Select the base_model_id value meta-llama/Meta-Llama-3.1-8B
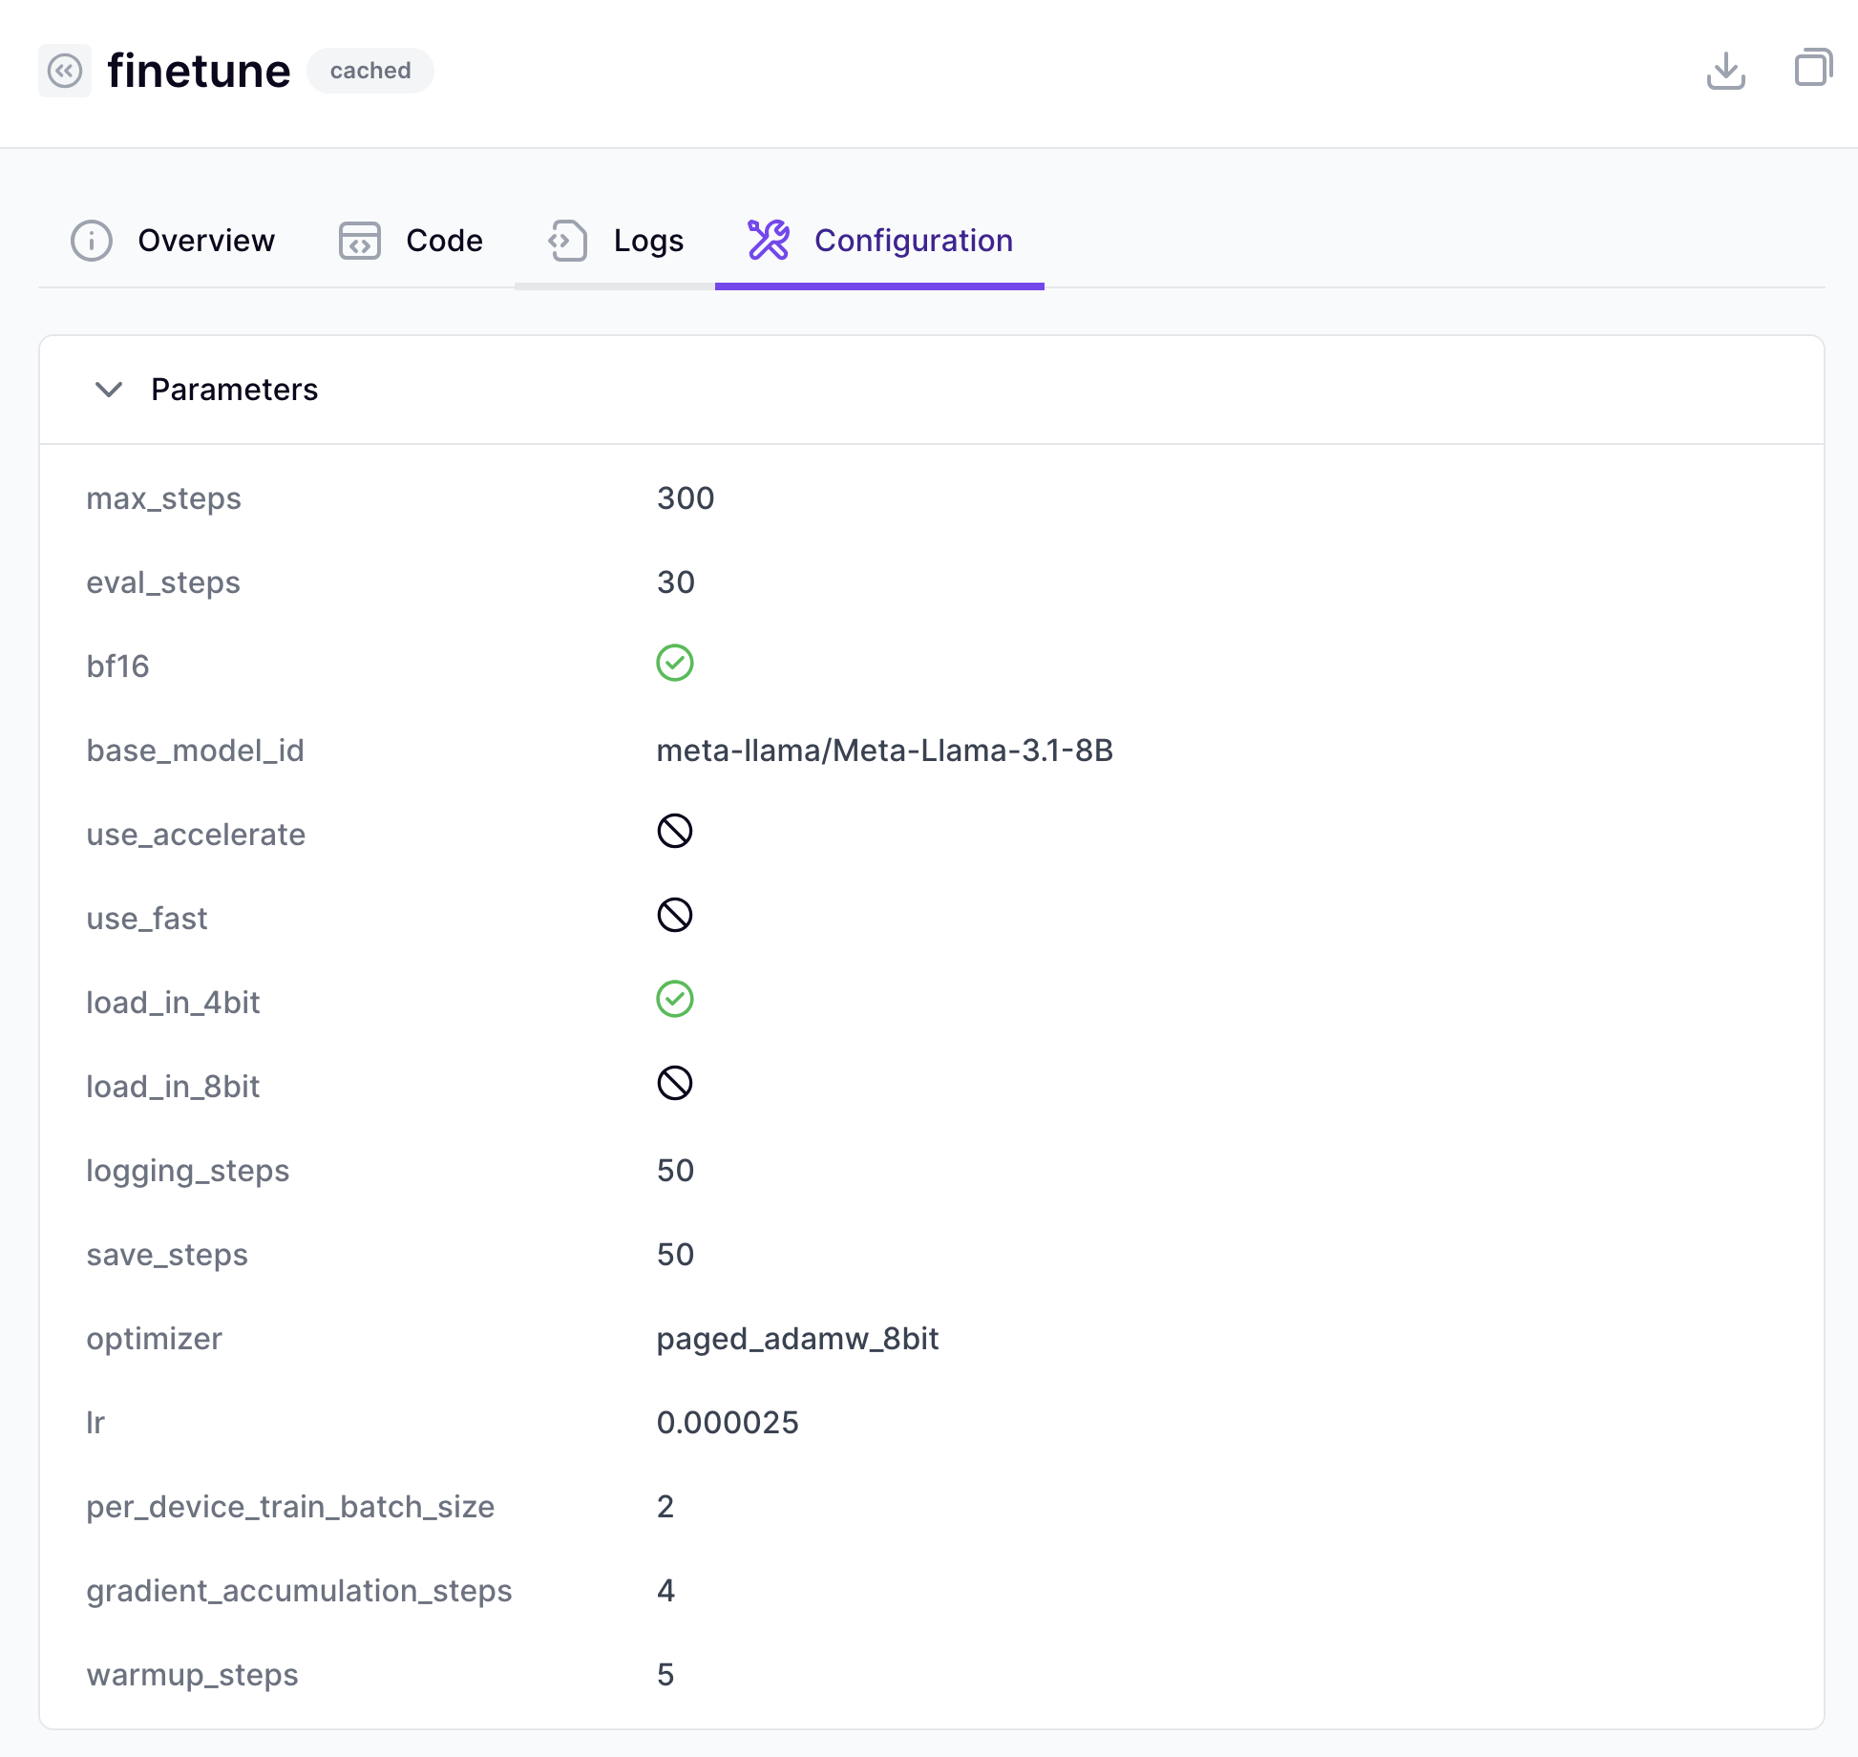 point(886,751)
